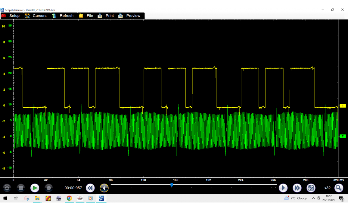Step back one frame
Viewport: 348px width, 210px height.
click(x=104, y=188)
